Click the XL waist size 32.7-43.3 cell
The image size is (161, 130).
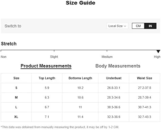point(144,117)
